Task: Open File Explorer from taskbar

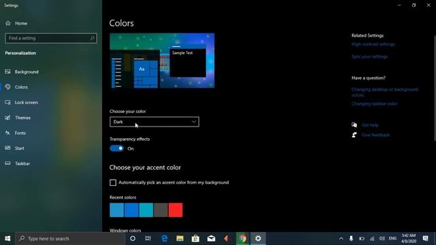Action: click(x=180, y=239)
